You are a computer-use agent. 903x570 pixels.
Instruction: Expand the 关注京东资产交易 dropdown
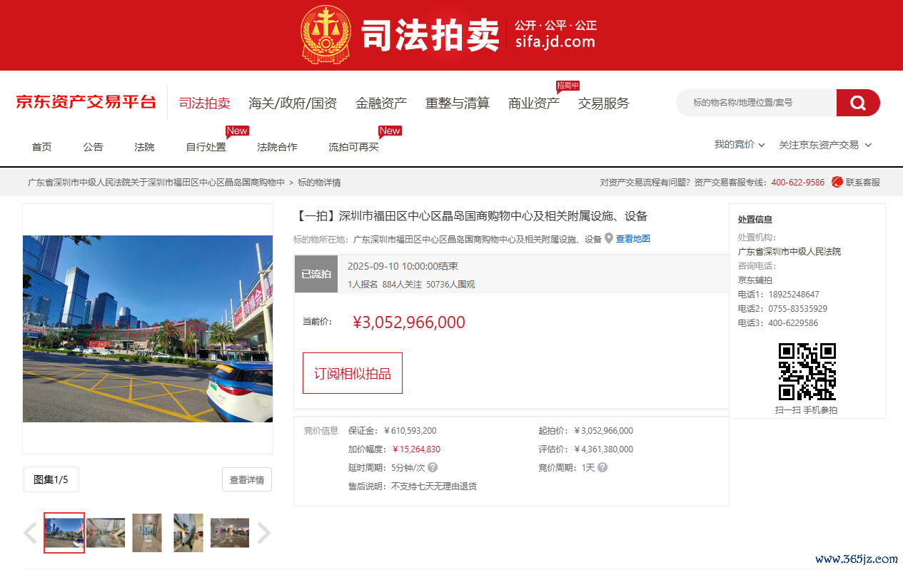coord(825,145)
